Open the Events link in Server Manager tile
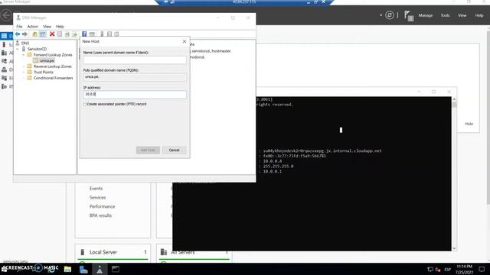The image size is (490, 275). 96,189
